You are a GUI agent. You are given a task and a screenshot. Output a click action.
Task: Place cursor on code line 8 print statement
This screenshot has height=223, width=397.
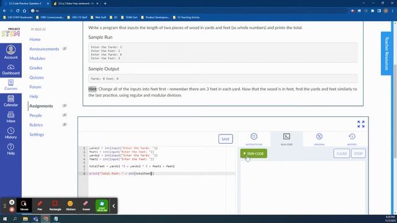122,173
